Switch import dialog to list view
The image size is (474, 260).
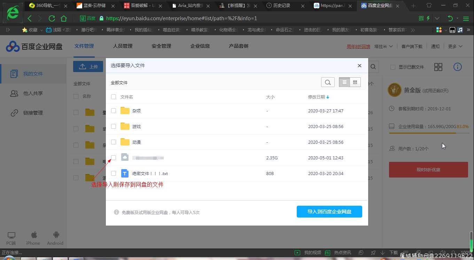pyautogui.click(x=344, y=82)
